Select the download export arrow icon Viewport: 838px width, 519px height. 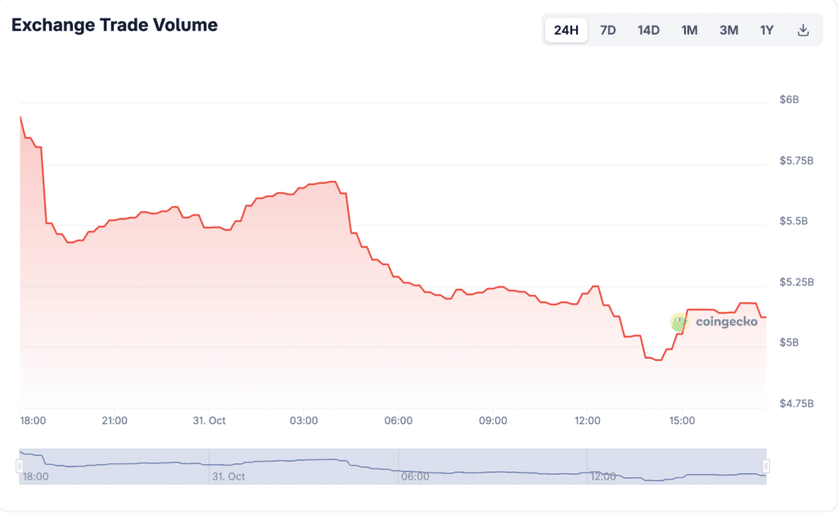point(803,29)
